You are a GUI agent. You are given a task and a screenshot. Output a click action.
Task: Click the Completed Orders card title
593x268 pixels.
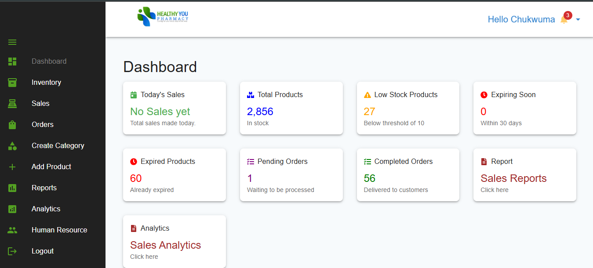(404, 162)
